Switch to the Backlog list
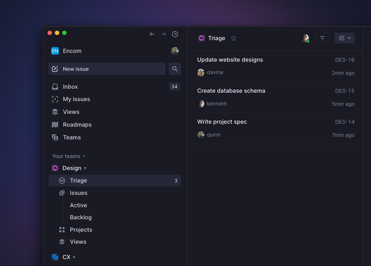Screen dimensions: 371x266 [x=80, y=217]
